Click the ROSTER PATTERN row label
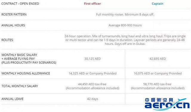Image resolution: width=191 pixels, height=112 pixels. point(14,15)
